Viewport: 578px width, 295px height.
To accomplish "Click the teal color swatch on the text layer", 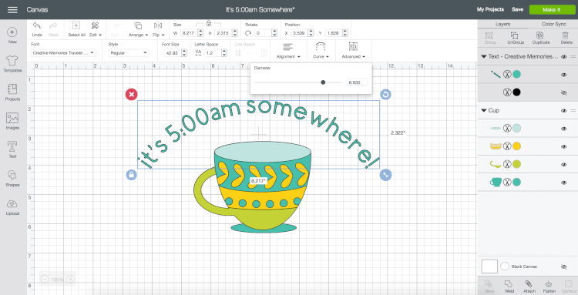I will tap(517, 75).
